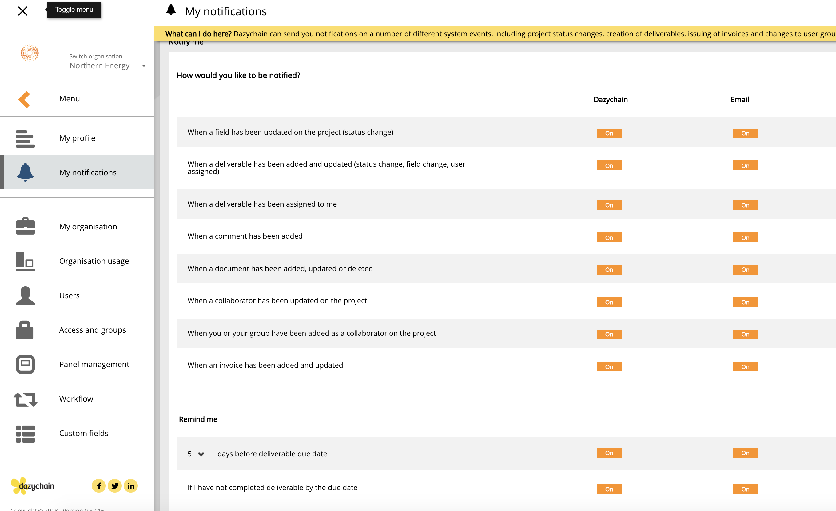836x511 pixels.
Task: Open Dazychain Facebook page icon
Action: coord(99,486)
